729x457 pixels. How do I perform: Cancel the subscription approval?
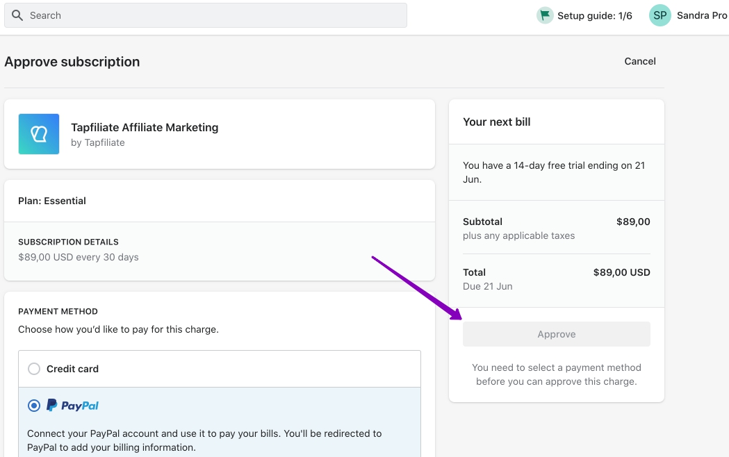(639, 61)
